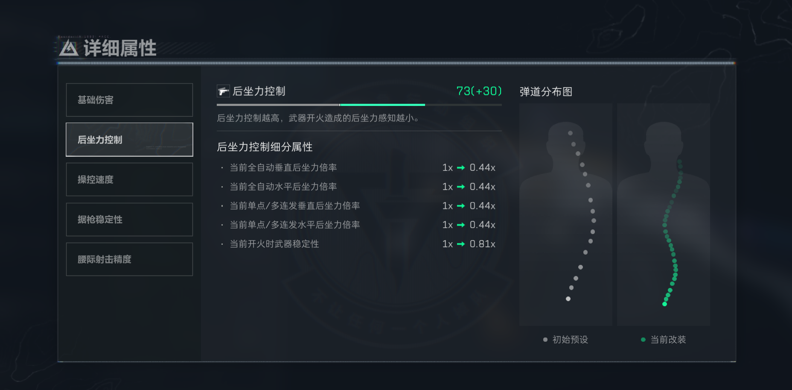Select the 后坐力控制 sidebar tab
Image resolution: width=792 pixels, height=390 pixels.
tap(129, 140)
